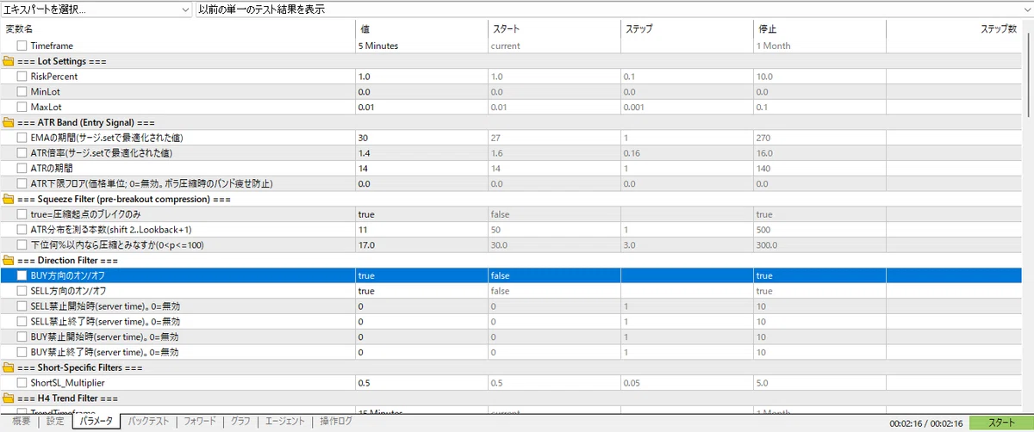This screenshot has width=1034, height=432.
Task: Tick the EMAの期間 checkbox
Action: pos(22,138)
